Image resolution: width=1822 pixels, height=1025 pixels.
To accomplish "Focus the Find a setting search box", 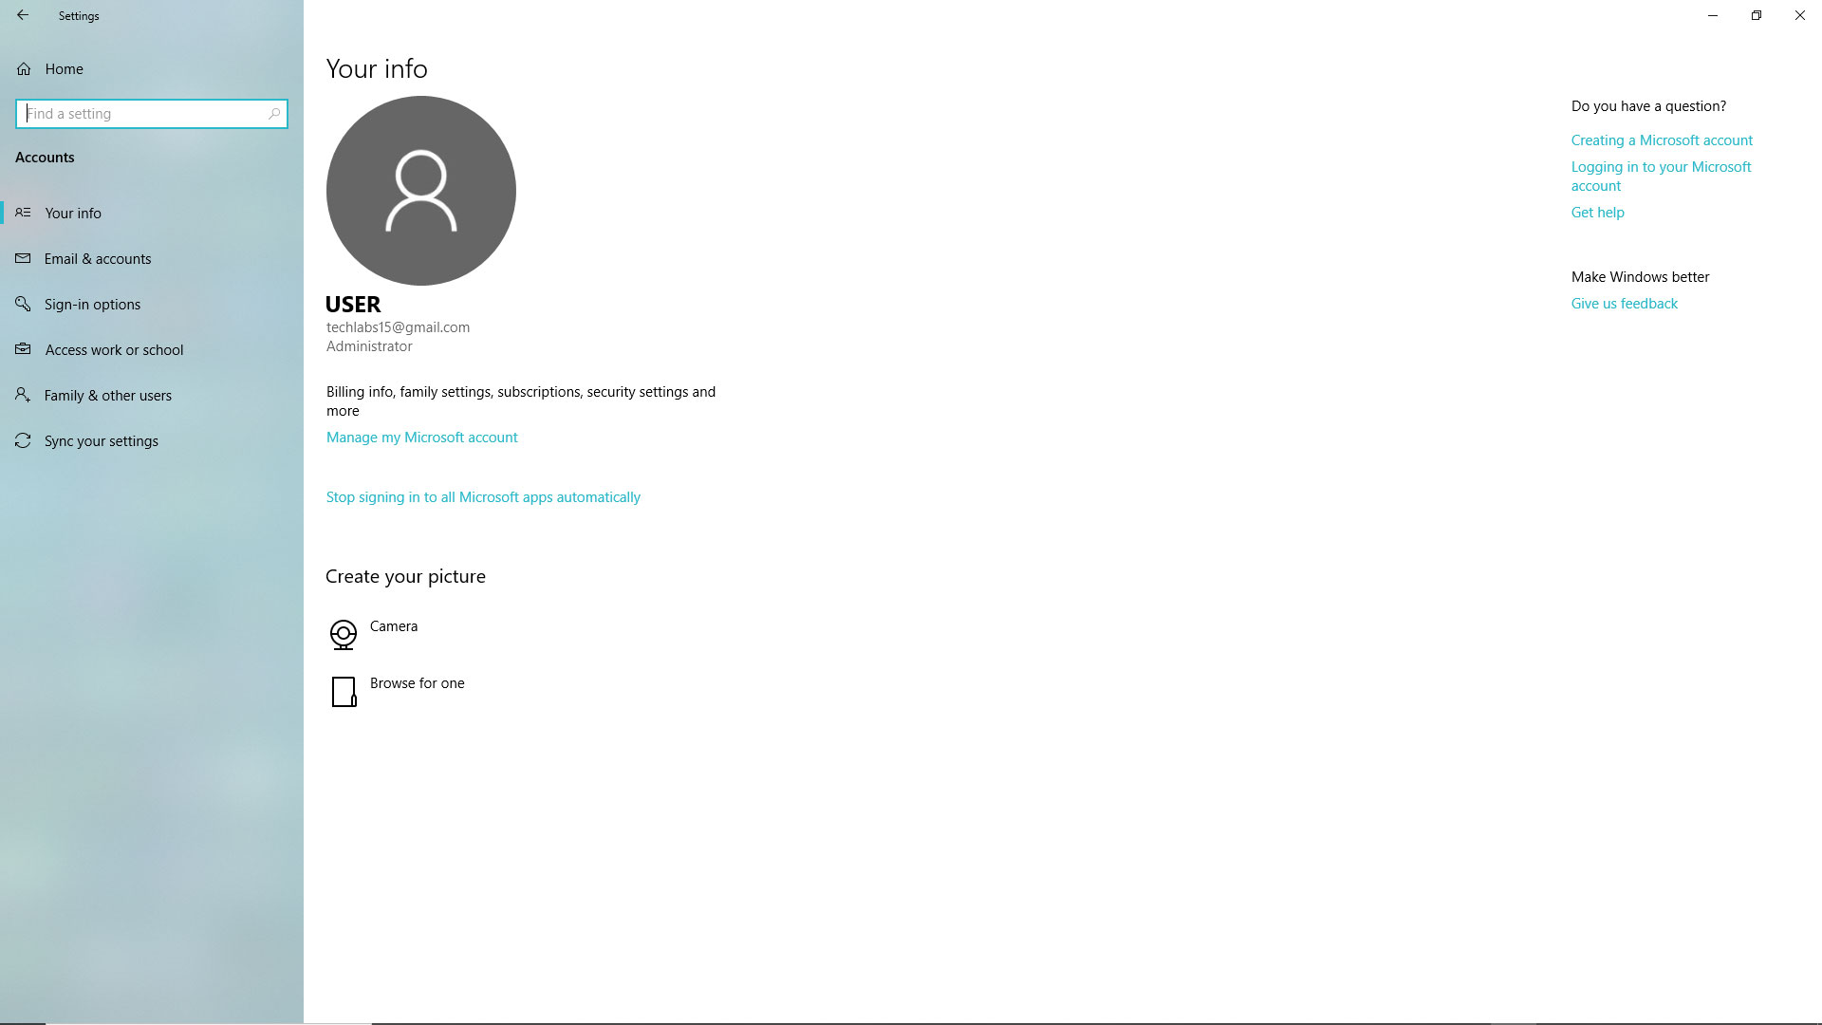I will [x=152, y=114].
